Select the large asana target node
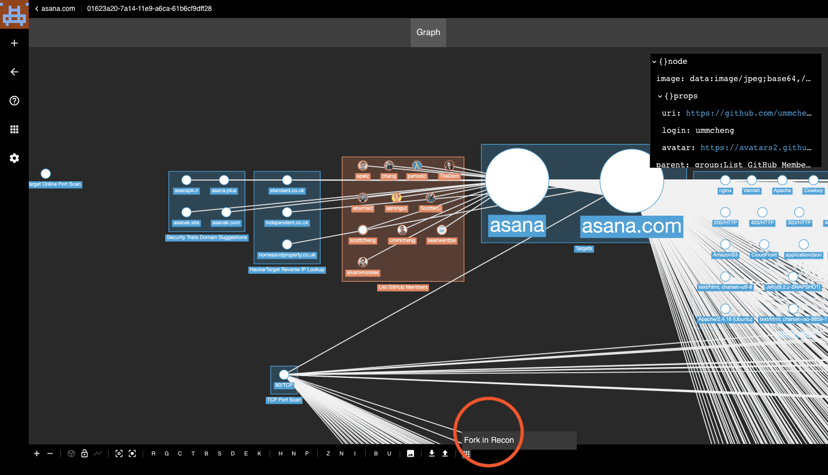 (x=517, y=180)
